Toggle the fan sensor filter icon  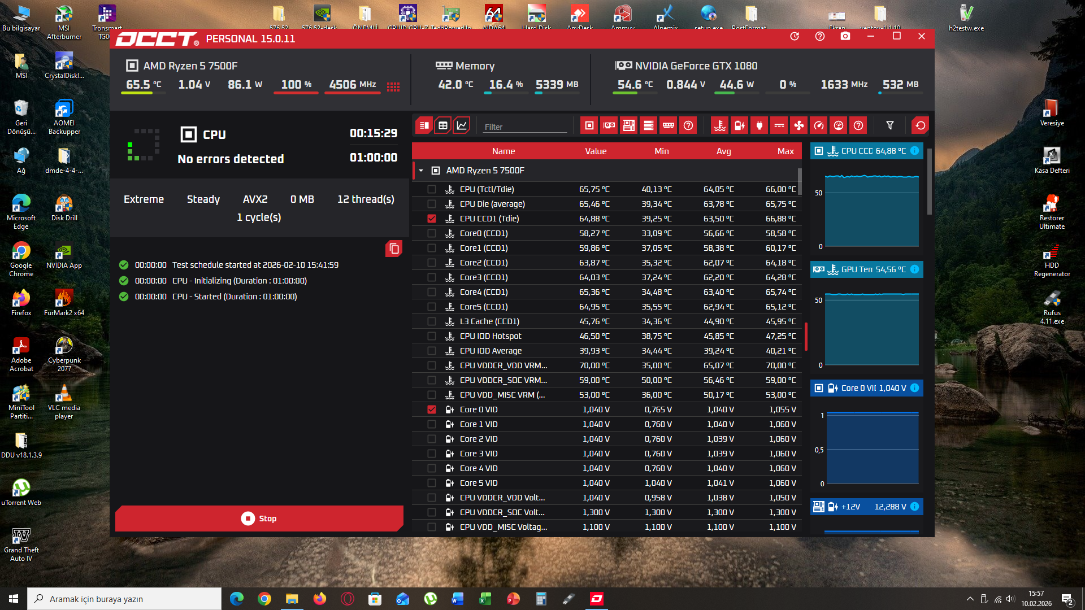coord(798,125)
